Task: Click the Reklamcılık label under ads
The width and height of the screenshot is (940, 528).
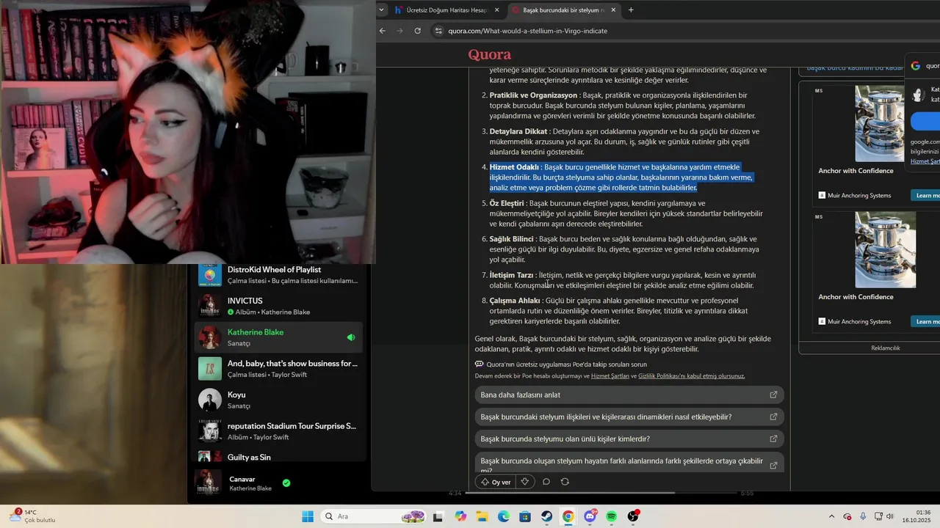Action: [886, 348]
